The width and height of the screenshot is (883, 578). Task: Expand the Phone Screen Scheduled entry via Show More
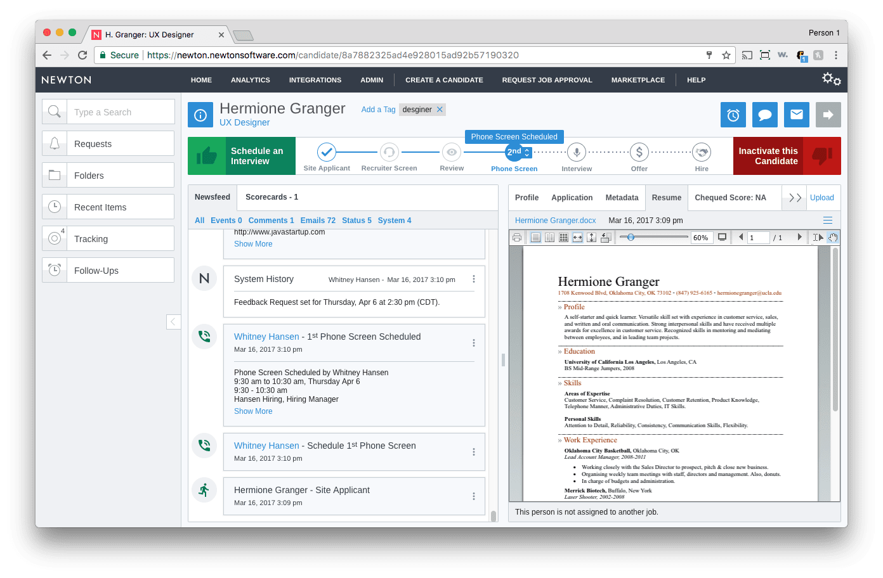coord(253,411)
